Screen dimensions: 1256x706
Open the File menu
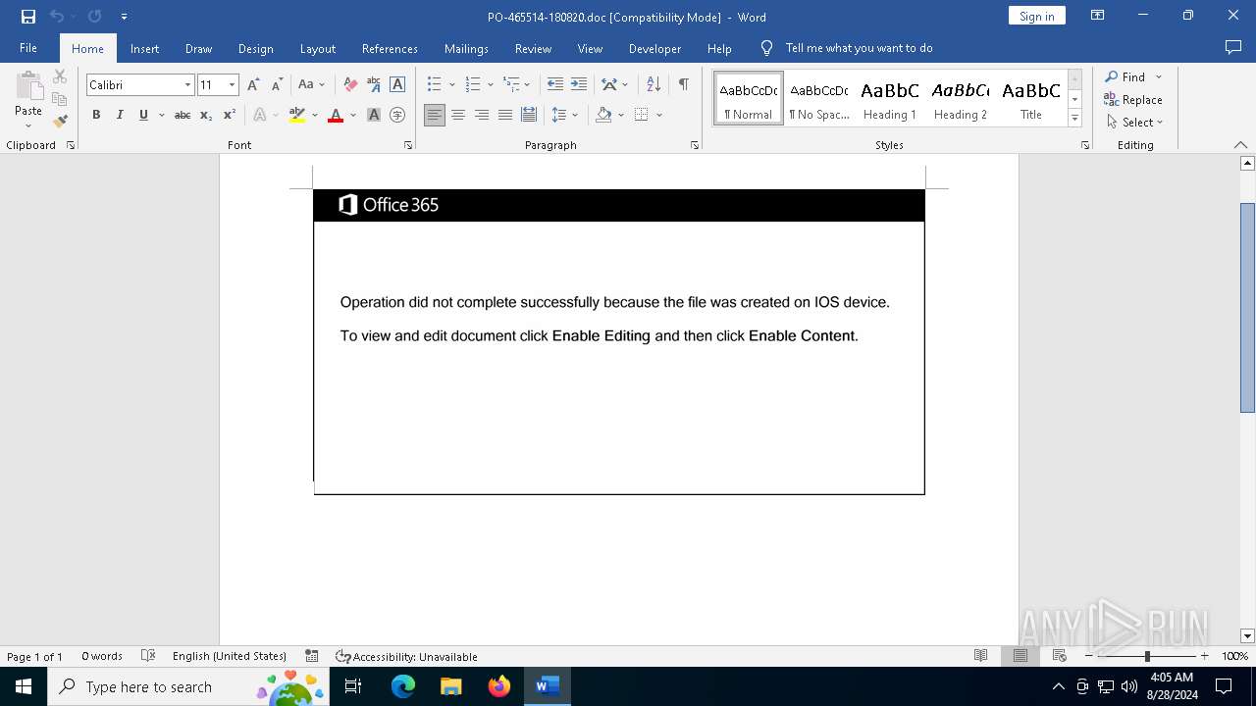pyautogui.click(x=28, y=48)
